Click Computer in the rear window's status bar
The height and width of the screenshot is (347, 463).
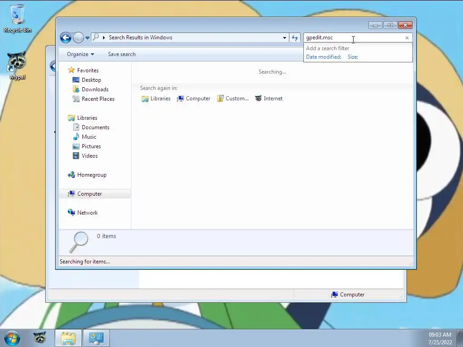point(348,295)
